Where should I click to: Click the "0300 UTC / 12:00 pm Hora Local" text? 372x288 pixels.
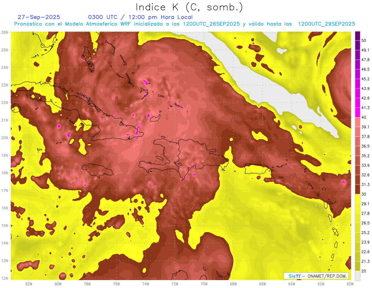pyautogui.click(x=140, y=17)
